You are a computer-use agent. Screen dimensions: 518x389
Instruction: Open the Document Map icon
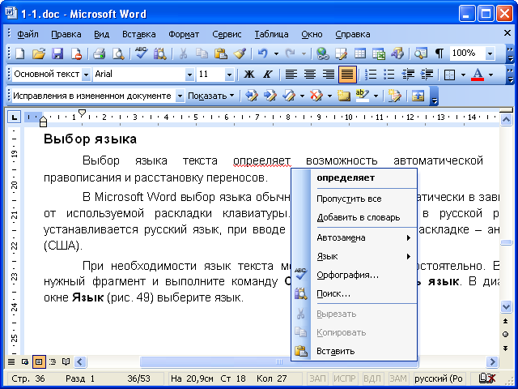(x=421, y=53)
